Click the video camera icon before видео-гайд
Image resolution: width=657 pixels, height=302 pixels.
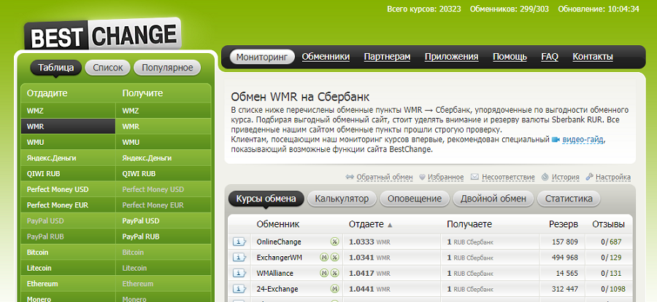(556, 140)
